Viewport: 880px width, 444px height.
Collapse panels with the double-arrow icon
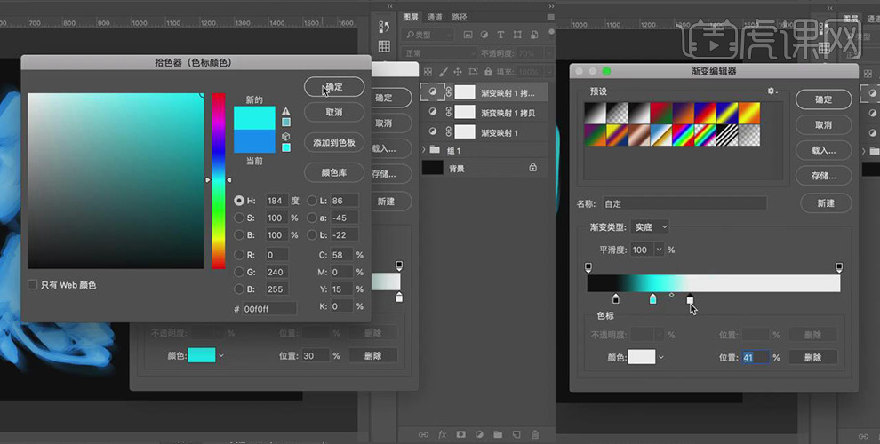551,6
